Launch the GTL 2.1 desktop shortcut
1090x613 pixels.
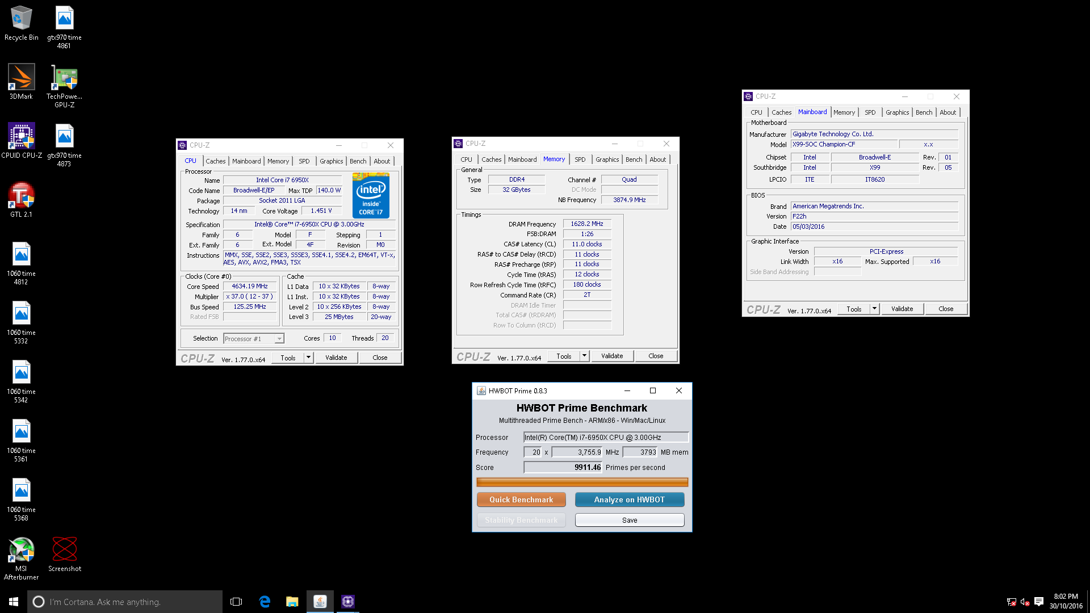[21, 200]
